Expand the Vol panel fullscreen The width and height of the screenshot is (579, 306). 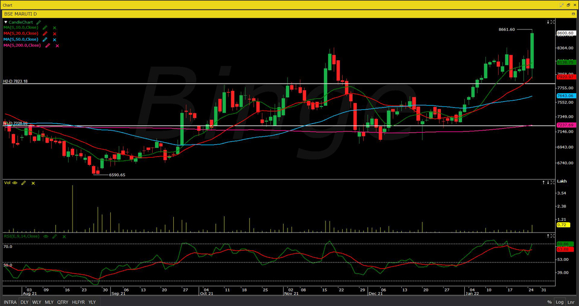552,182
